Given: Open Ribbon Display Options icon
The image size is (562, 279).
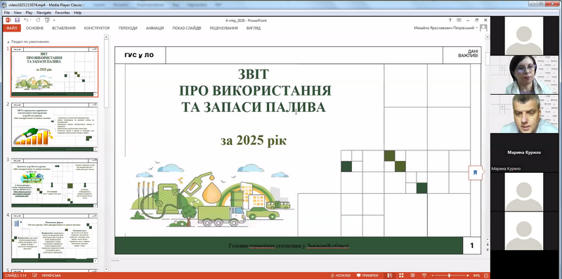Looking at the screenshot, I should pyautogui.click(x=459, y=20).
